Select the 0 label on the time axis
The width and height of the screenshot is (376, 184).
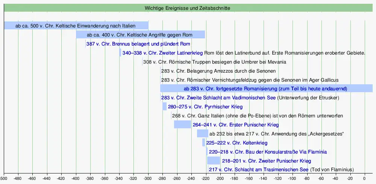tap(364, 178)
